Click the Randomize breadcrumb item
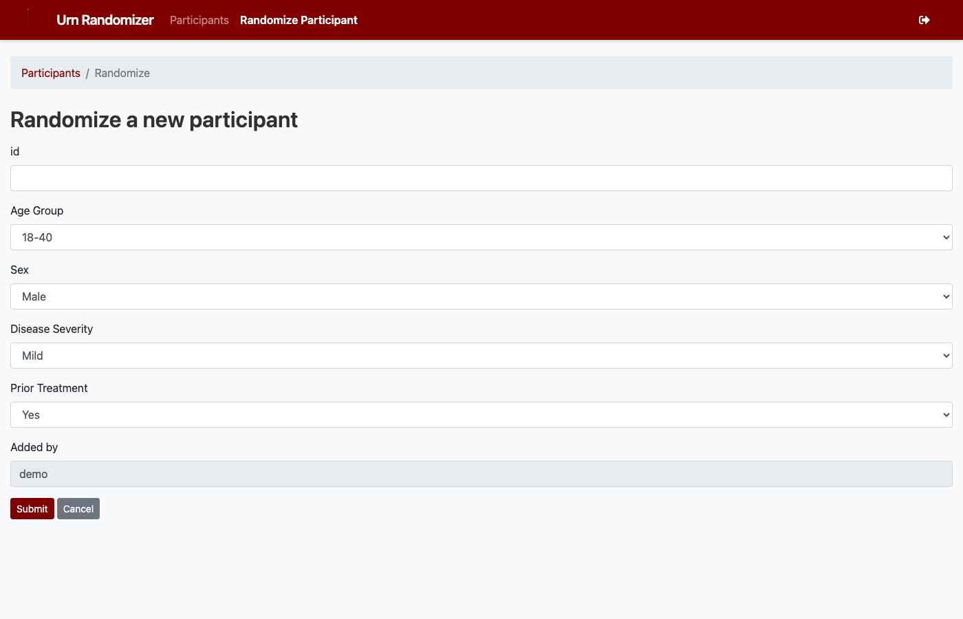Viewport: 963px width, 619px height. 122,73
